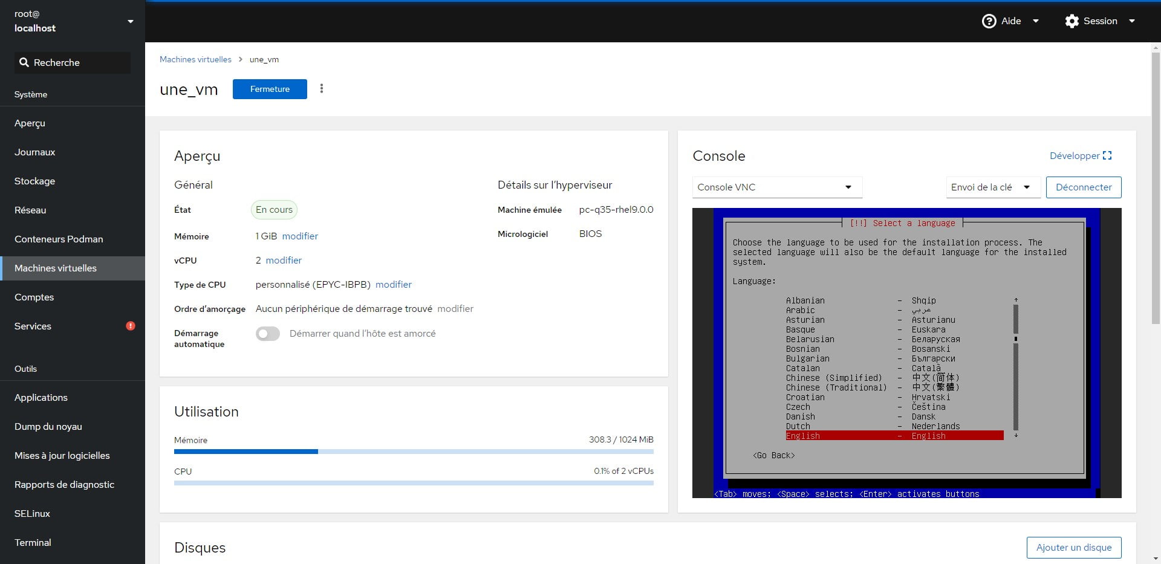Image resolution: width=1161 pixels, height=564 pixels.
Task: Open the SELinux section in sidebar
Action: [31, 513]
